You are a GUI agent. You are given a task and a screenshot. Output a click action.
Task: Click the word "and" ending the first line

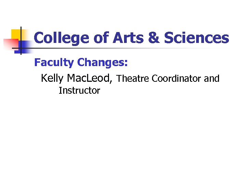pyautogui.click(x=211, y=79)
